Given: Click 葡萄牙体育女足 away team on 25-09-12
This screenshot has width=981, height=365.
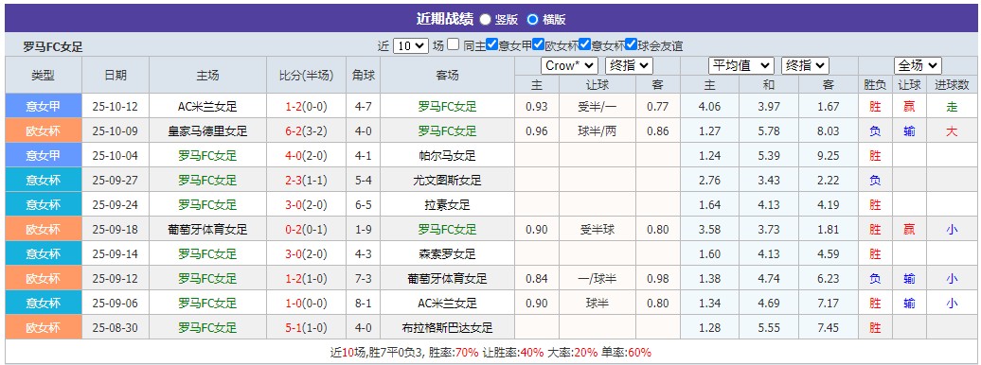Looking at the screenshot, I should (x=447, y=279).
